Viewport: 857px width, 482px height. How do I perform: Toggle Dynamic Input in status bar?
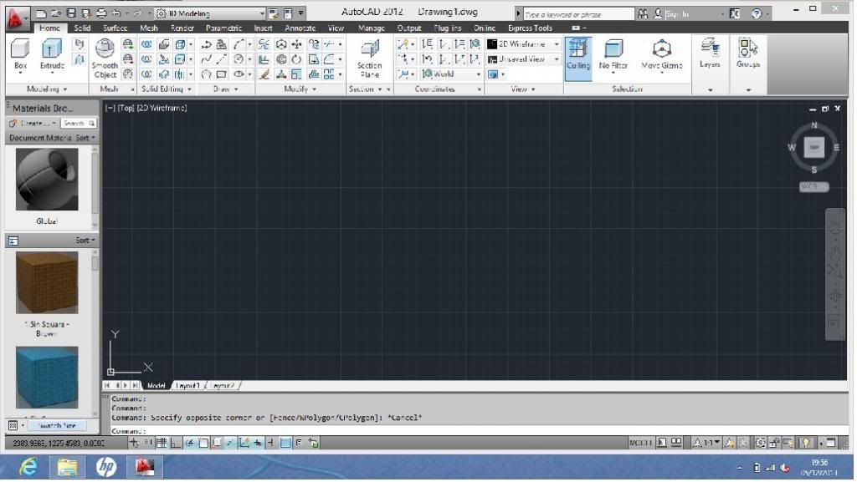258,443
